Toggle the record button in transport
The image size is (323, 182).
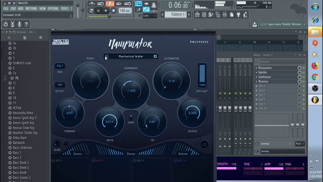[x=114, y=11]
